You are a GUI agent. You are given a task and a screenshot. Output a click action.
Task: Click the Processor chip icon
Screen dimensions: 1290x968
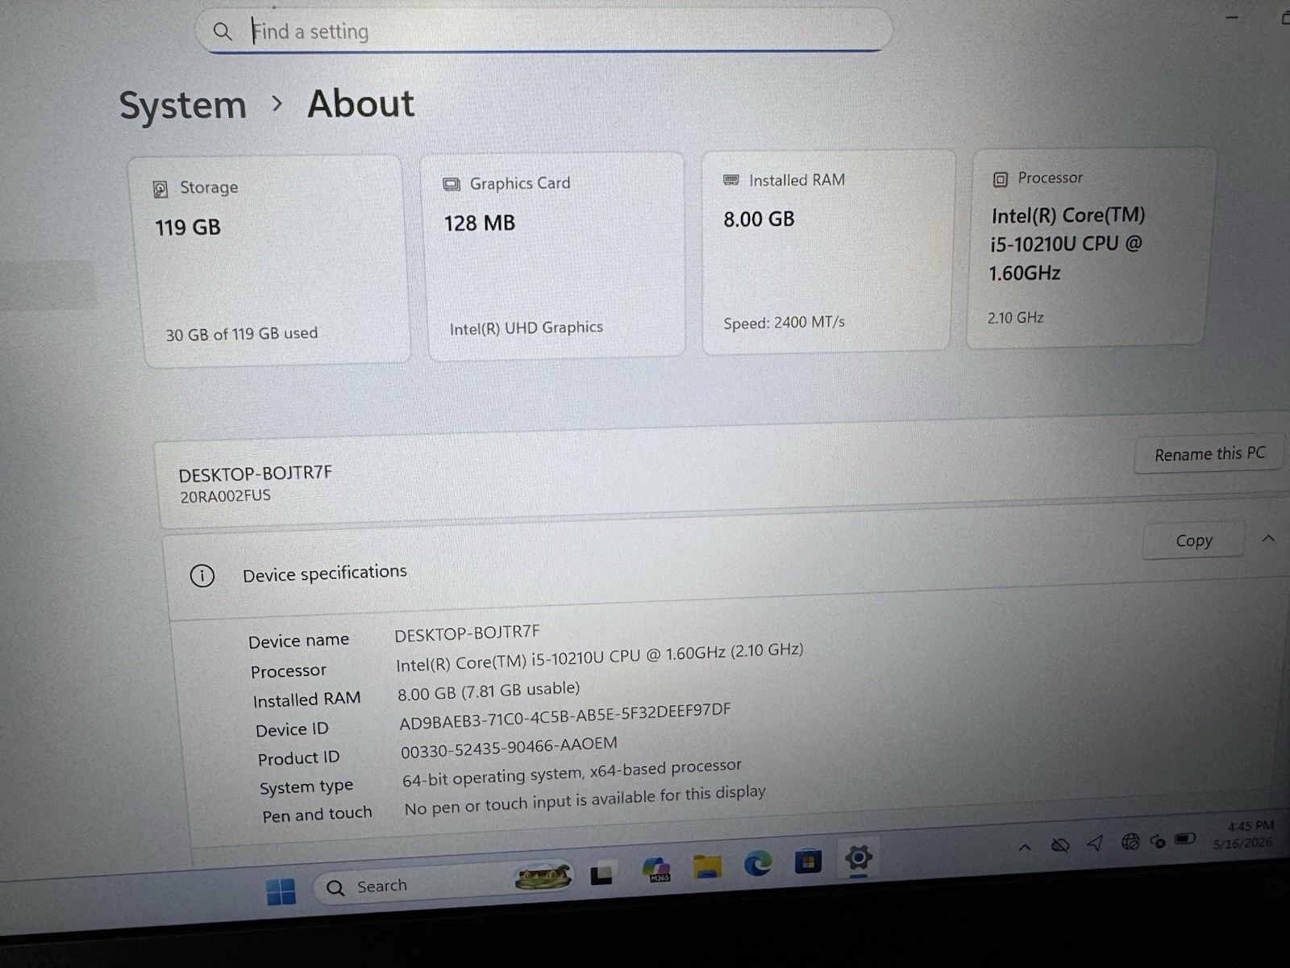[x=1001, y=179]
